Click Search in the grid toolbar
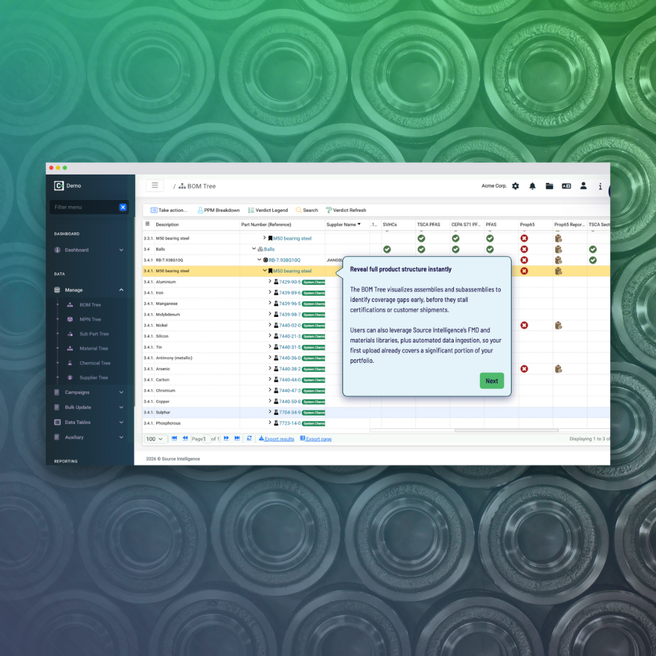Image resolution: width=656 pixels, height=656 pixels. click(306, 210)
